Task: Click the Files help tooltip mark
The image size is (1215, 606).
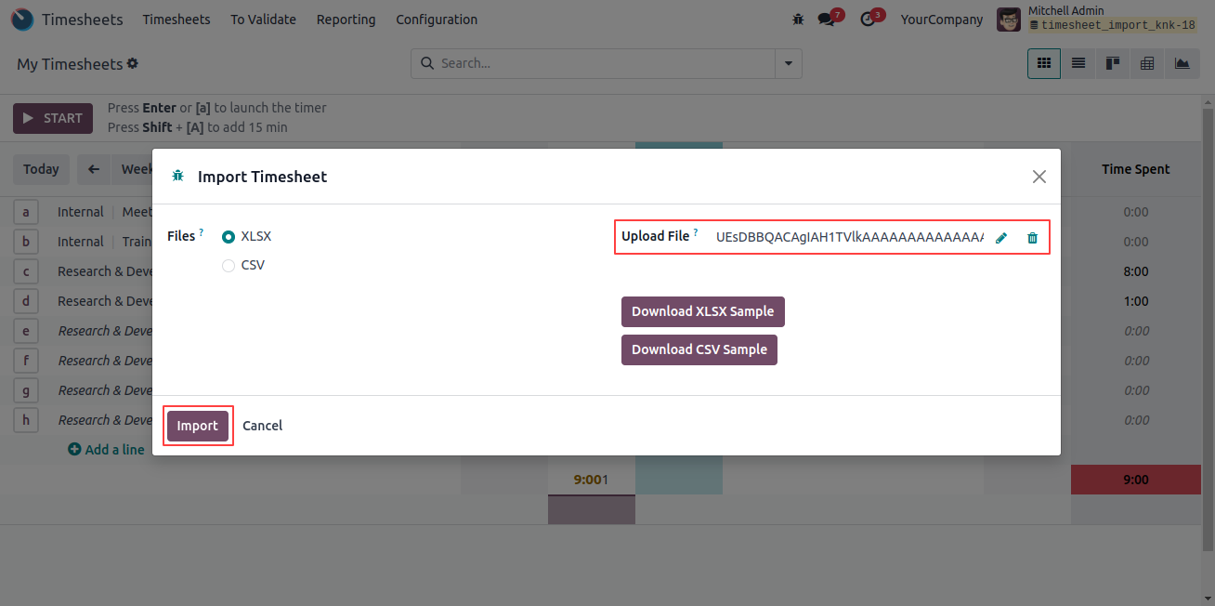Action: [202, 232]
